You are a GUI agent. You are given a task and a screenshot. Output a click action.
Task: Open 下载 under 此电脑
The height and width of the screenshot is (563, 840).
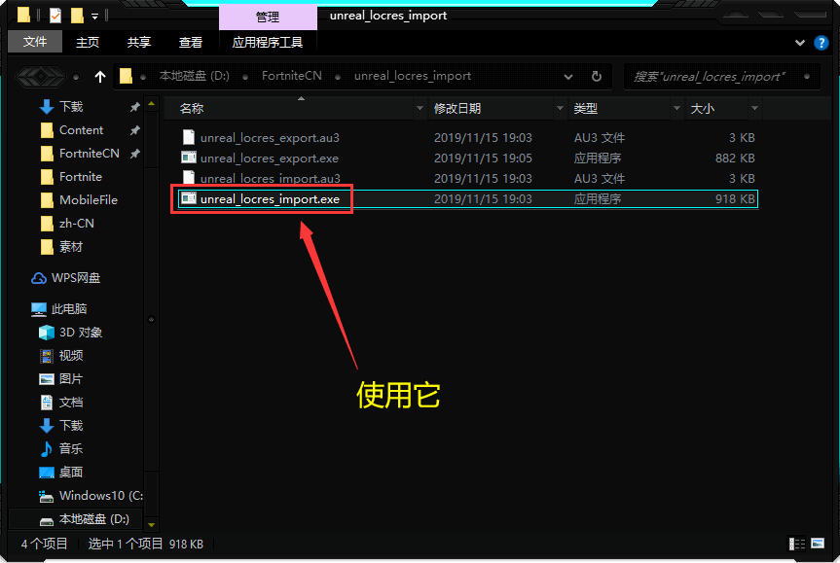point(71,426)
